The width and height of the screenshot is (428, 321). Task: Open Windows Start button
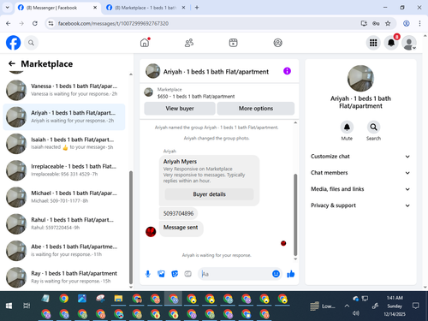tap(9, 306)
